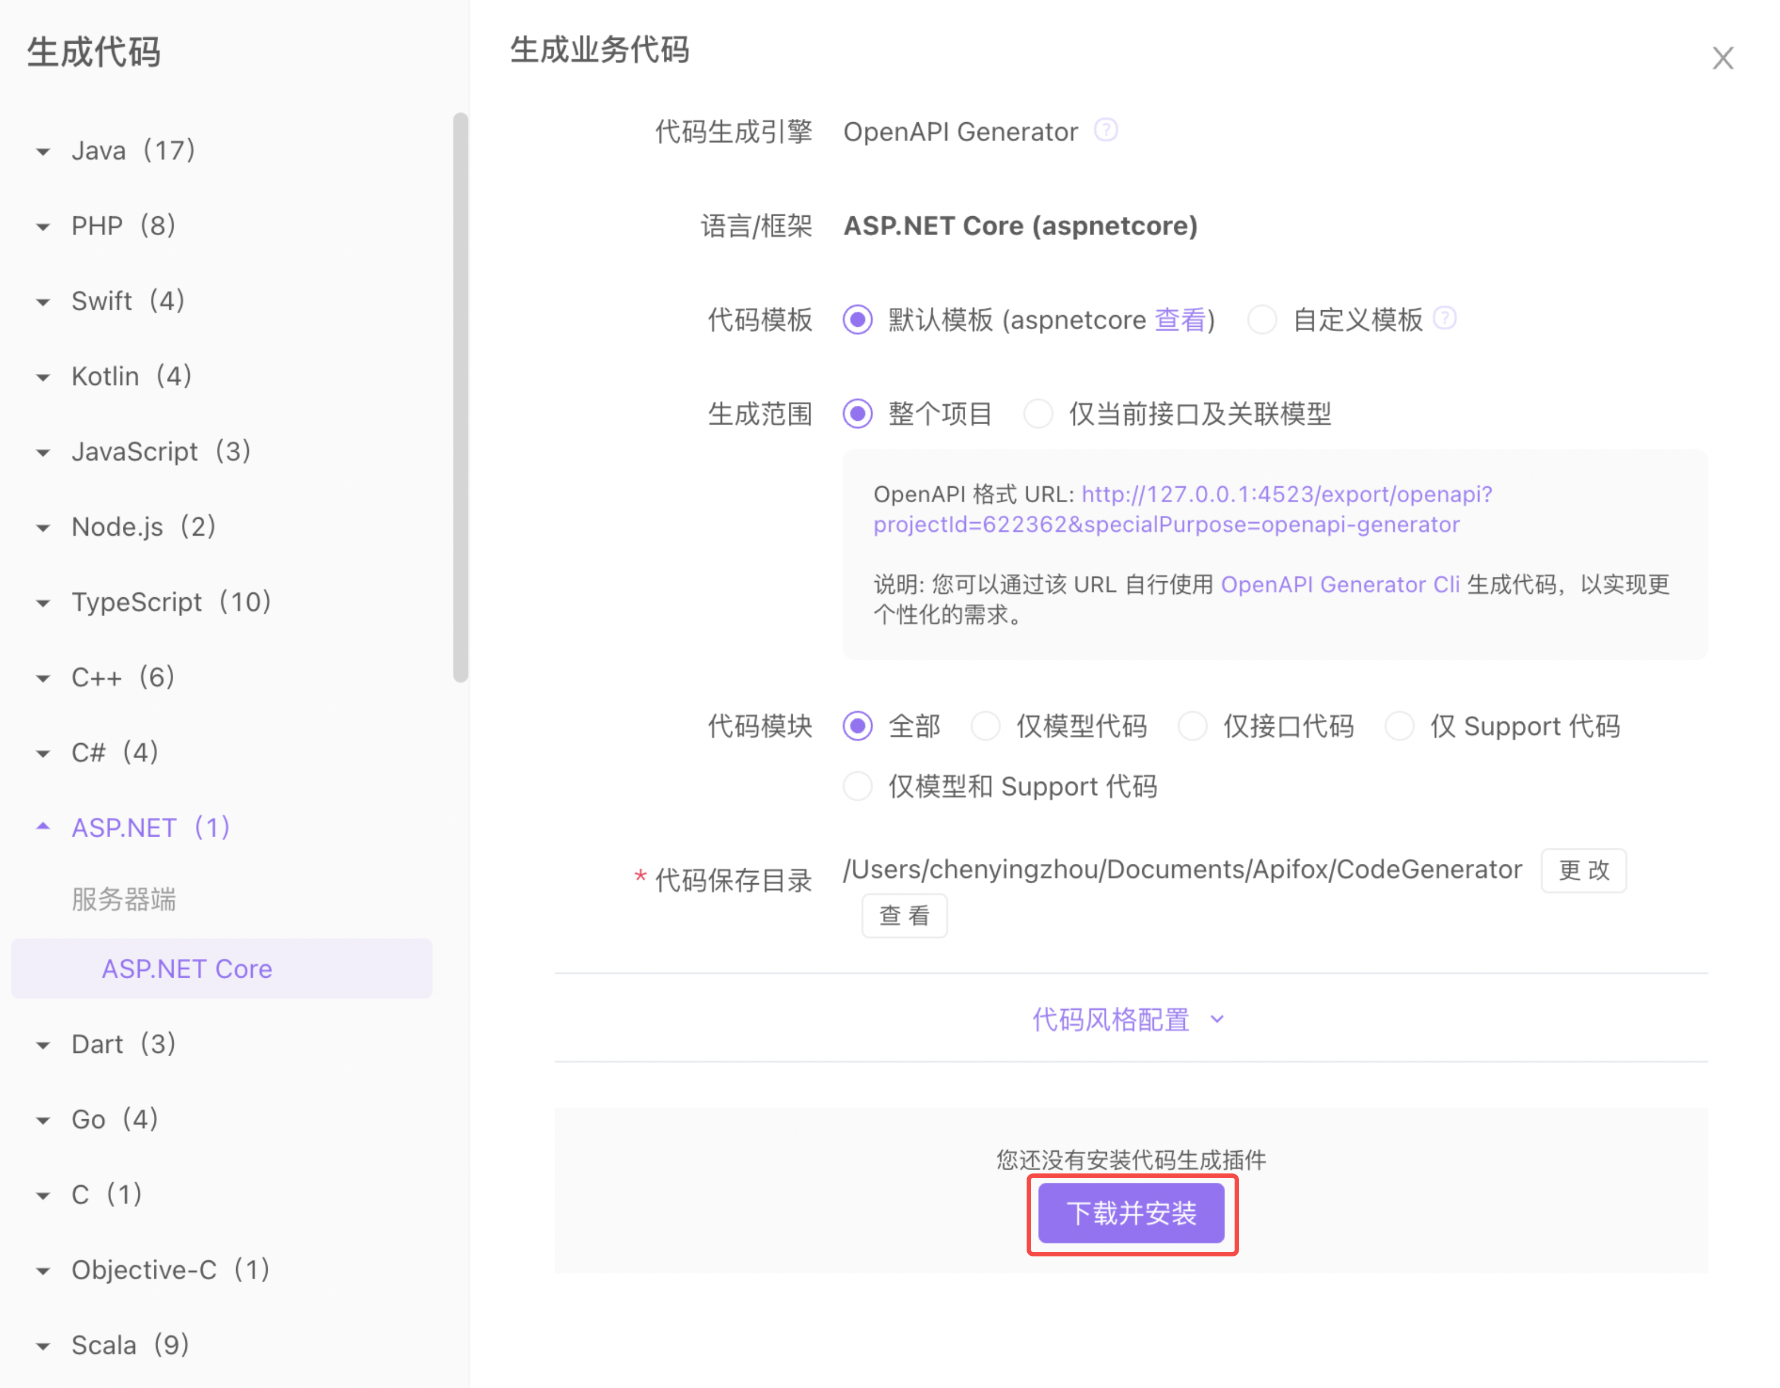1780x1388 pixels.
Task: Click the Go (4) arrow icon
Action: [43, 1121]
